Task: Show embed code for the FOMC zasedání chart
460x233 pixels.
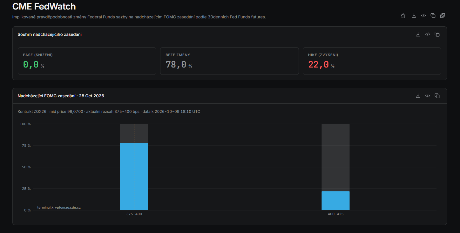Action: pos(428,96)
